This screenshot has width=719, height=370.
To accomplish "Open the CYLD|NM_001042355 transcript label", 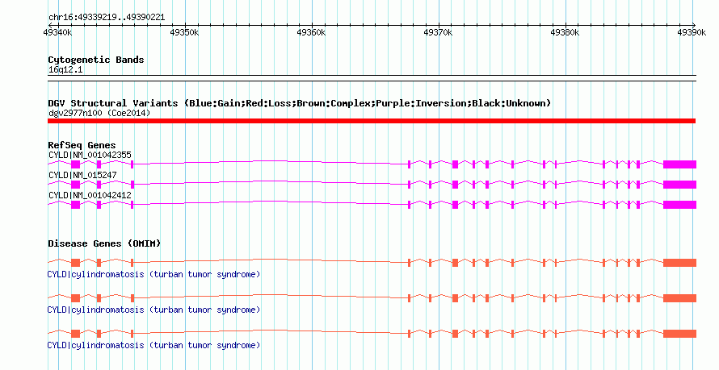I will coord(90,155).
